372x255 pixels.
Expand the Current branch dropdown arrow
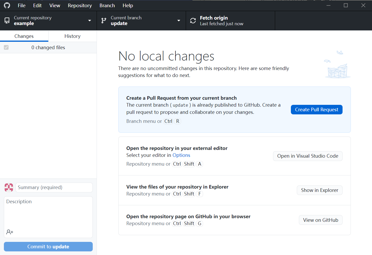[179, 21]
